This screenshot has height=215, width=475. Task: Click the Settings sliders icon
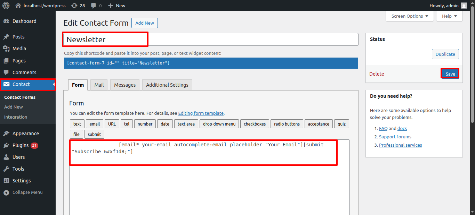point(6,181)
